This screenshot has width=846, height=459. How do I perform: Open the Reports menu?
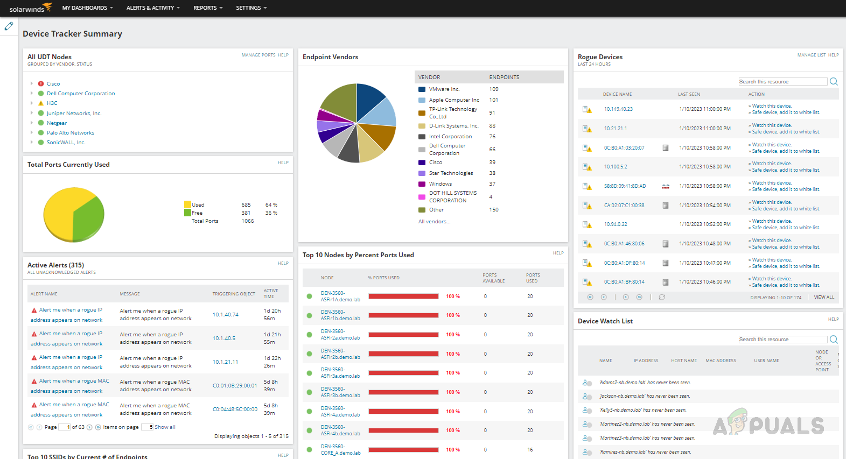pyautogui.click(x=208, y=8)
